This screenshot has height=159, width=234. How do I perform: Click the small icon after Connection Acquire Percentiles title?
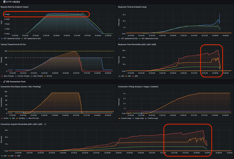tap(45, 124)
